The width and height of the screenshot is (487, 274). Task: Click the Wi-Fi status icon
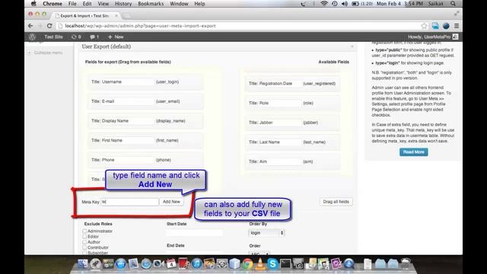(x=324, y=4)
